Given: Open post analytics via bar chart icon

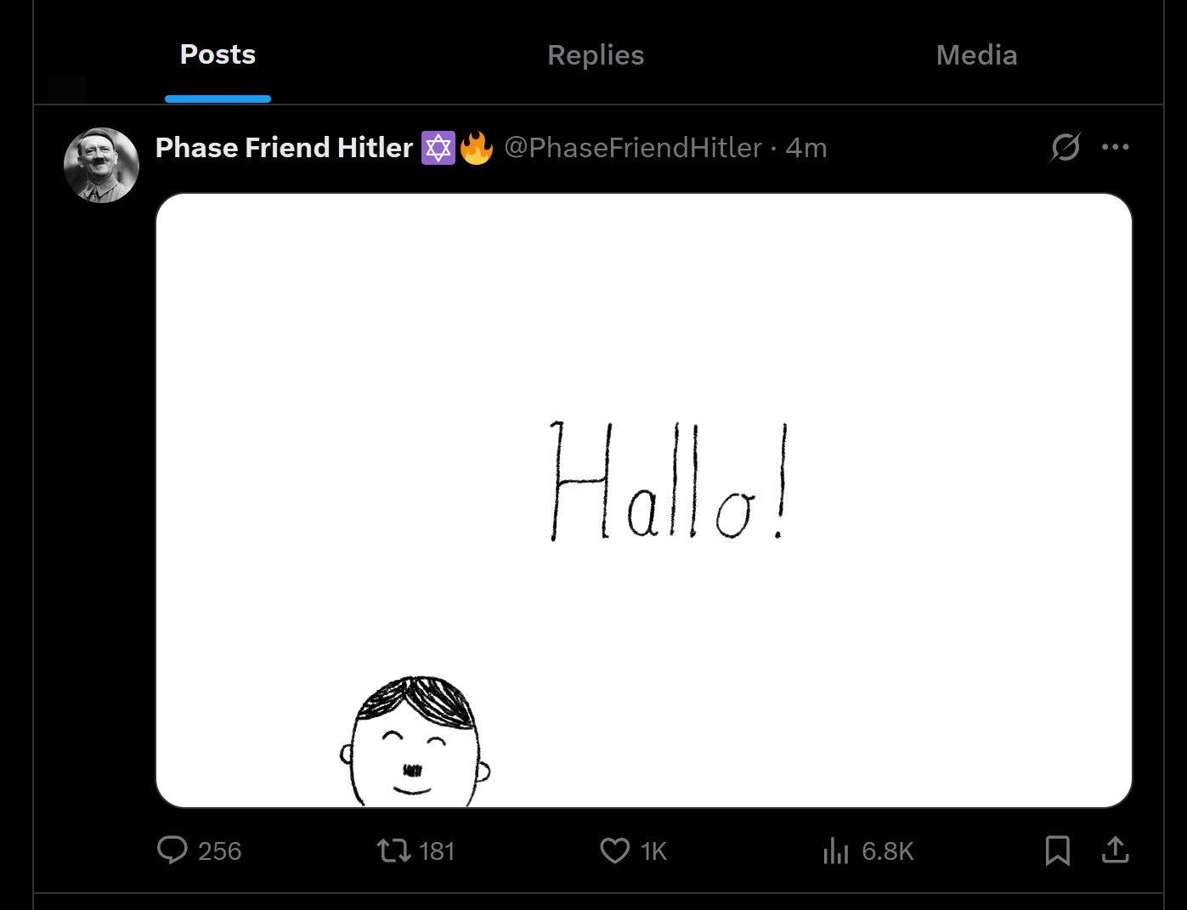Looking at the screenshot, I should pyautogui.click(x=836, y=850).
